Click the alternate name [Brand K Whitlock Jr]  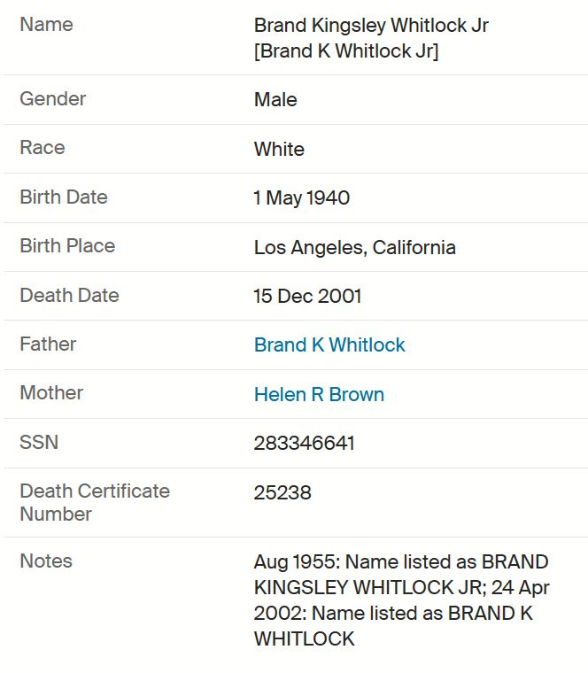pos(346,51)
